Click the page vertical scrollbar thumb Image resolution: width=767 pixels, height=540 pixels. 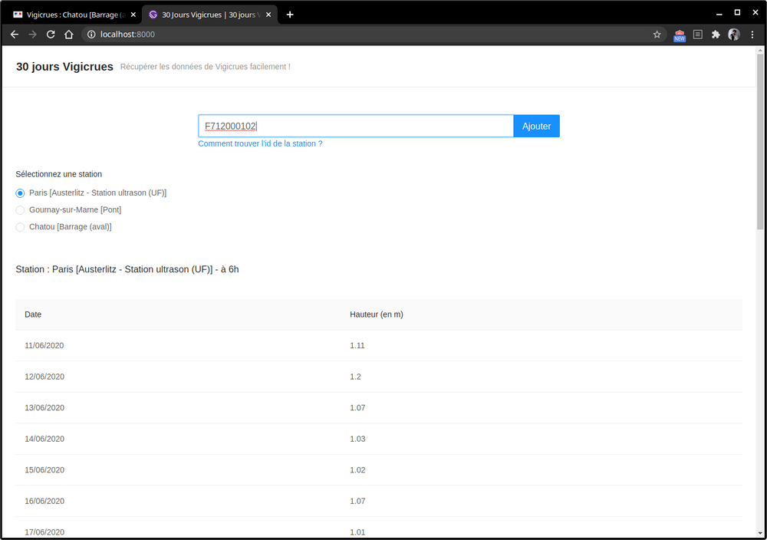pos(759,142)
